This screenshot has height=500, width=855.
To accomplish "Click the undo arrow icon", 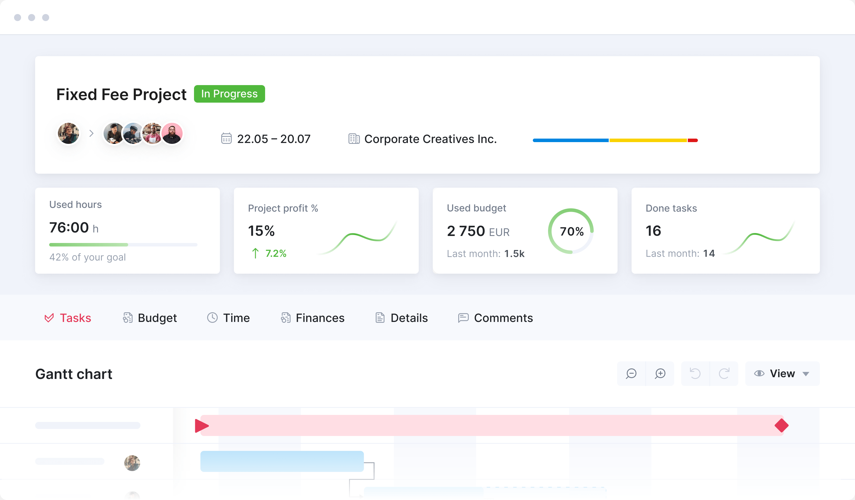I will [x=695, y=374].
